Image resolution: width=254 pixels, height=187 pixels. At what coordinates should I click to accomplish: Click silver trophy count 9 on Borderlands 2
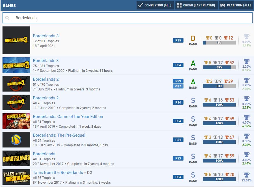[218, 81]
